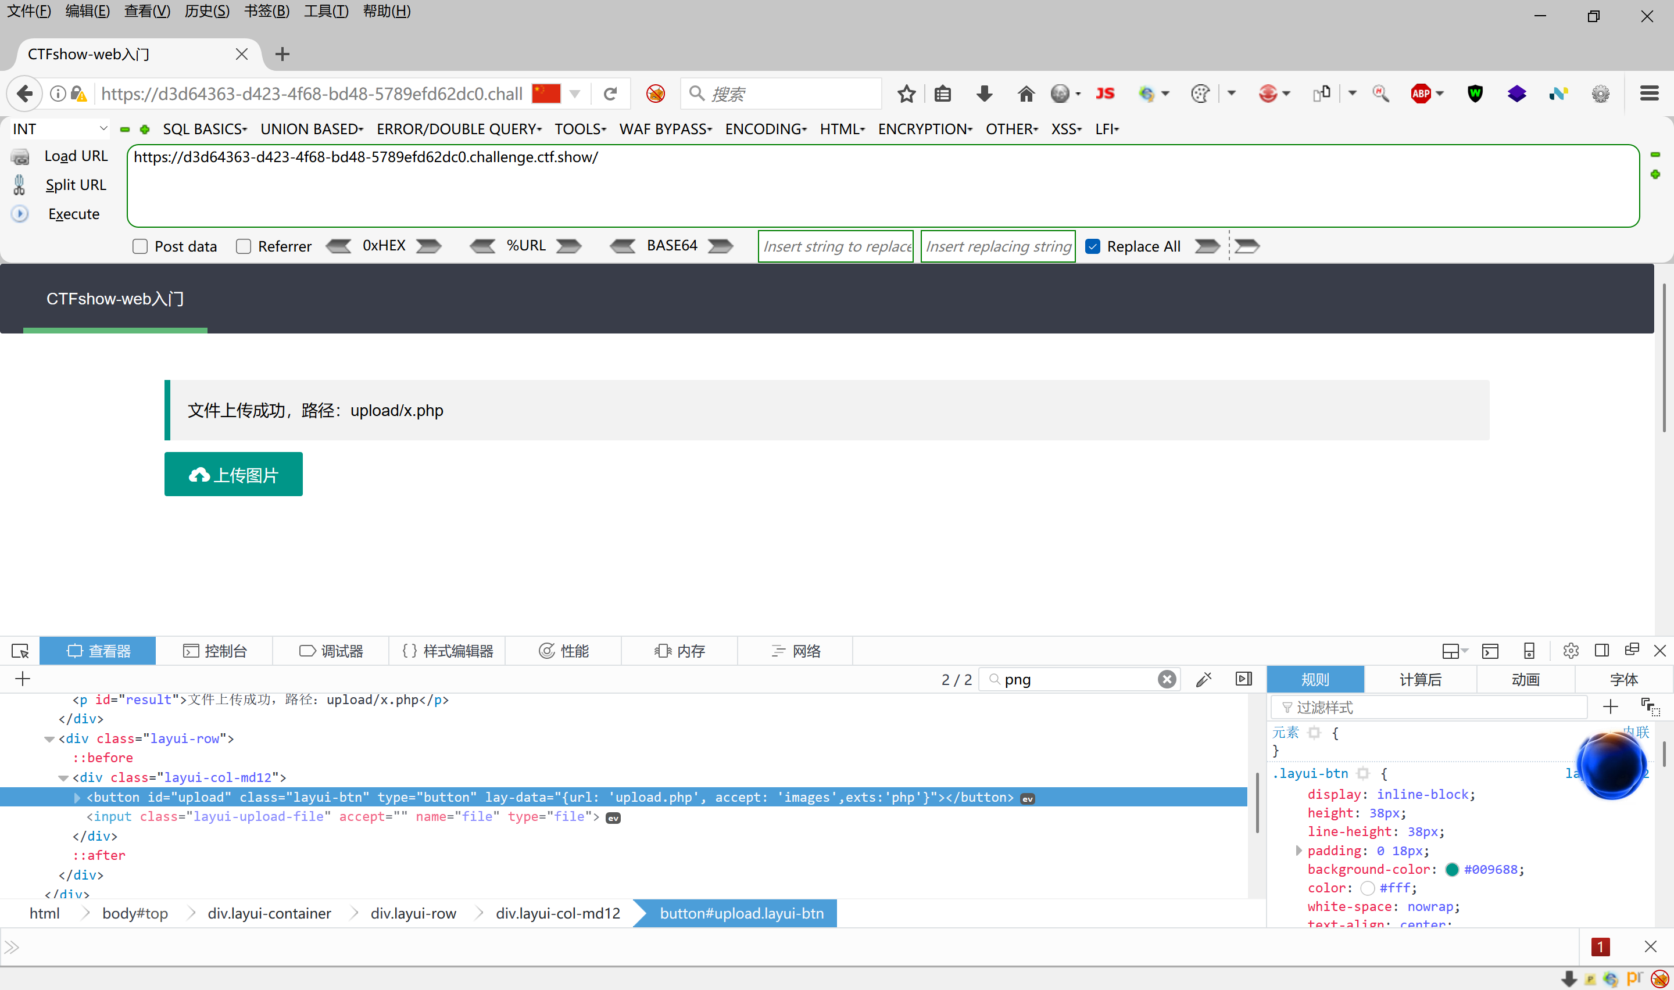Enable the Post data checkbox
The image size is (1674, 990).
140,246
